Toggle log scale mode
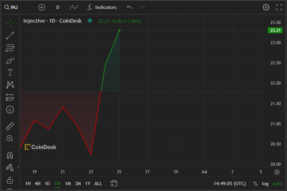The image size is (287, 191). (x=265, y=183)
